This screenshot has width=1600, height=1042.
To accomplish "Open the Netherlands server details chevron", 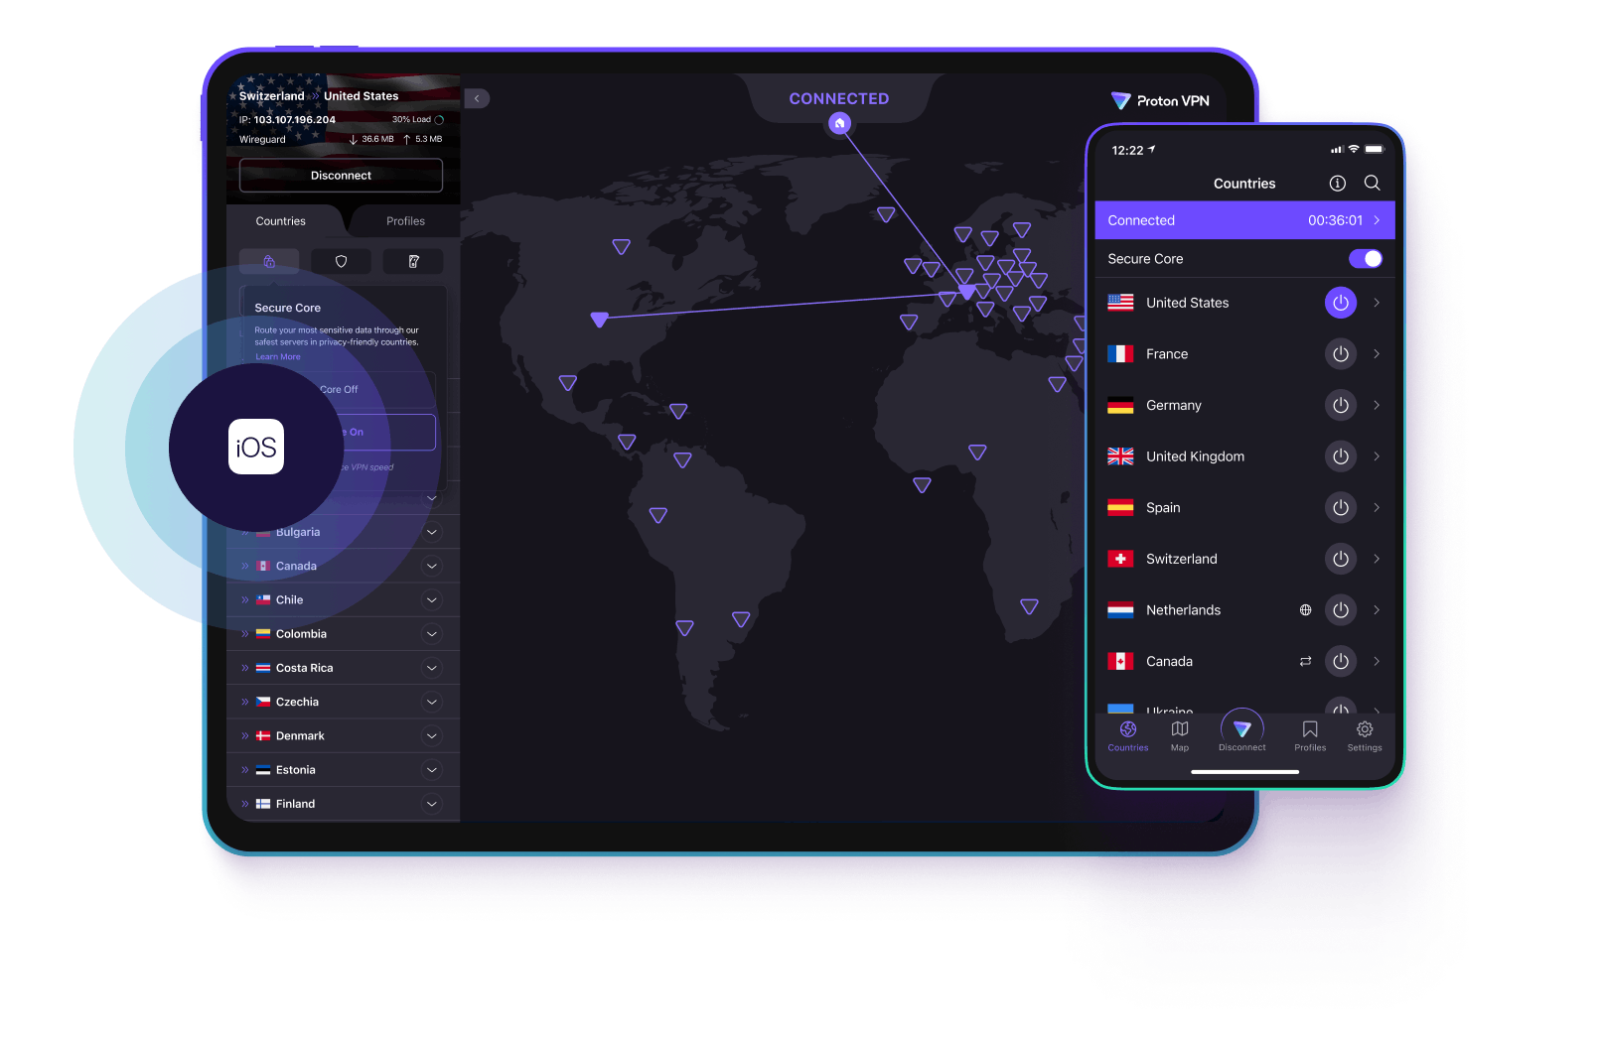I will point(1377,610).
